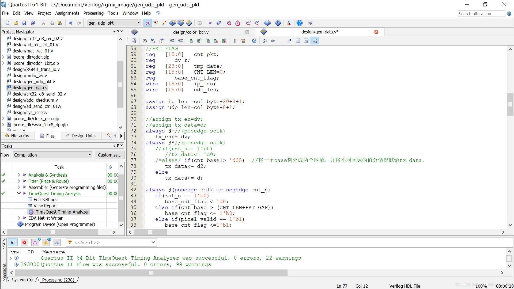This screenshot has width=514, height=289.
Task: Switch to the Design Units tab
Action: point(81,136)
